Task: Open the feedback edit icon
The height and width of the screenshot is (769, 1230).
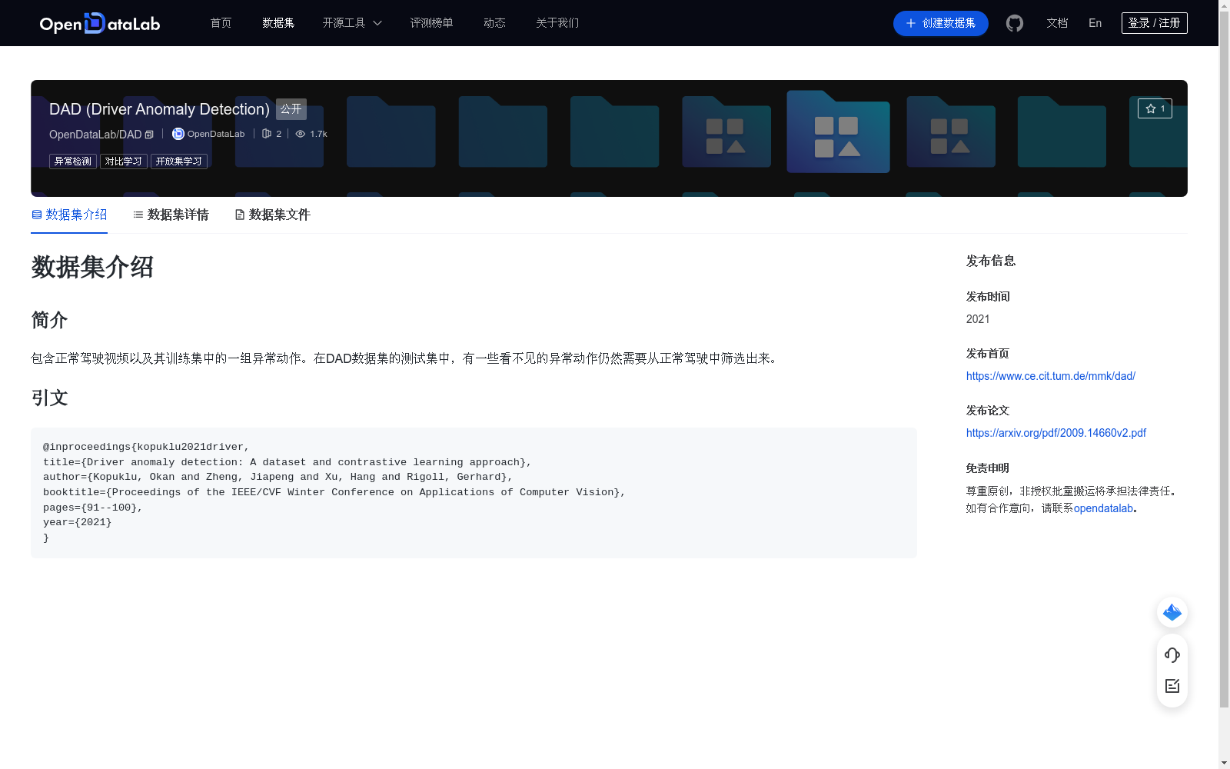Action: pyautogui.click(x=1172, y=686)
